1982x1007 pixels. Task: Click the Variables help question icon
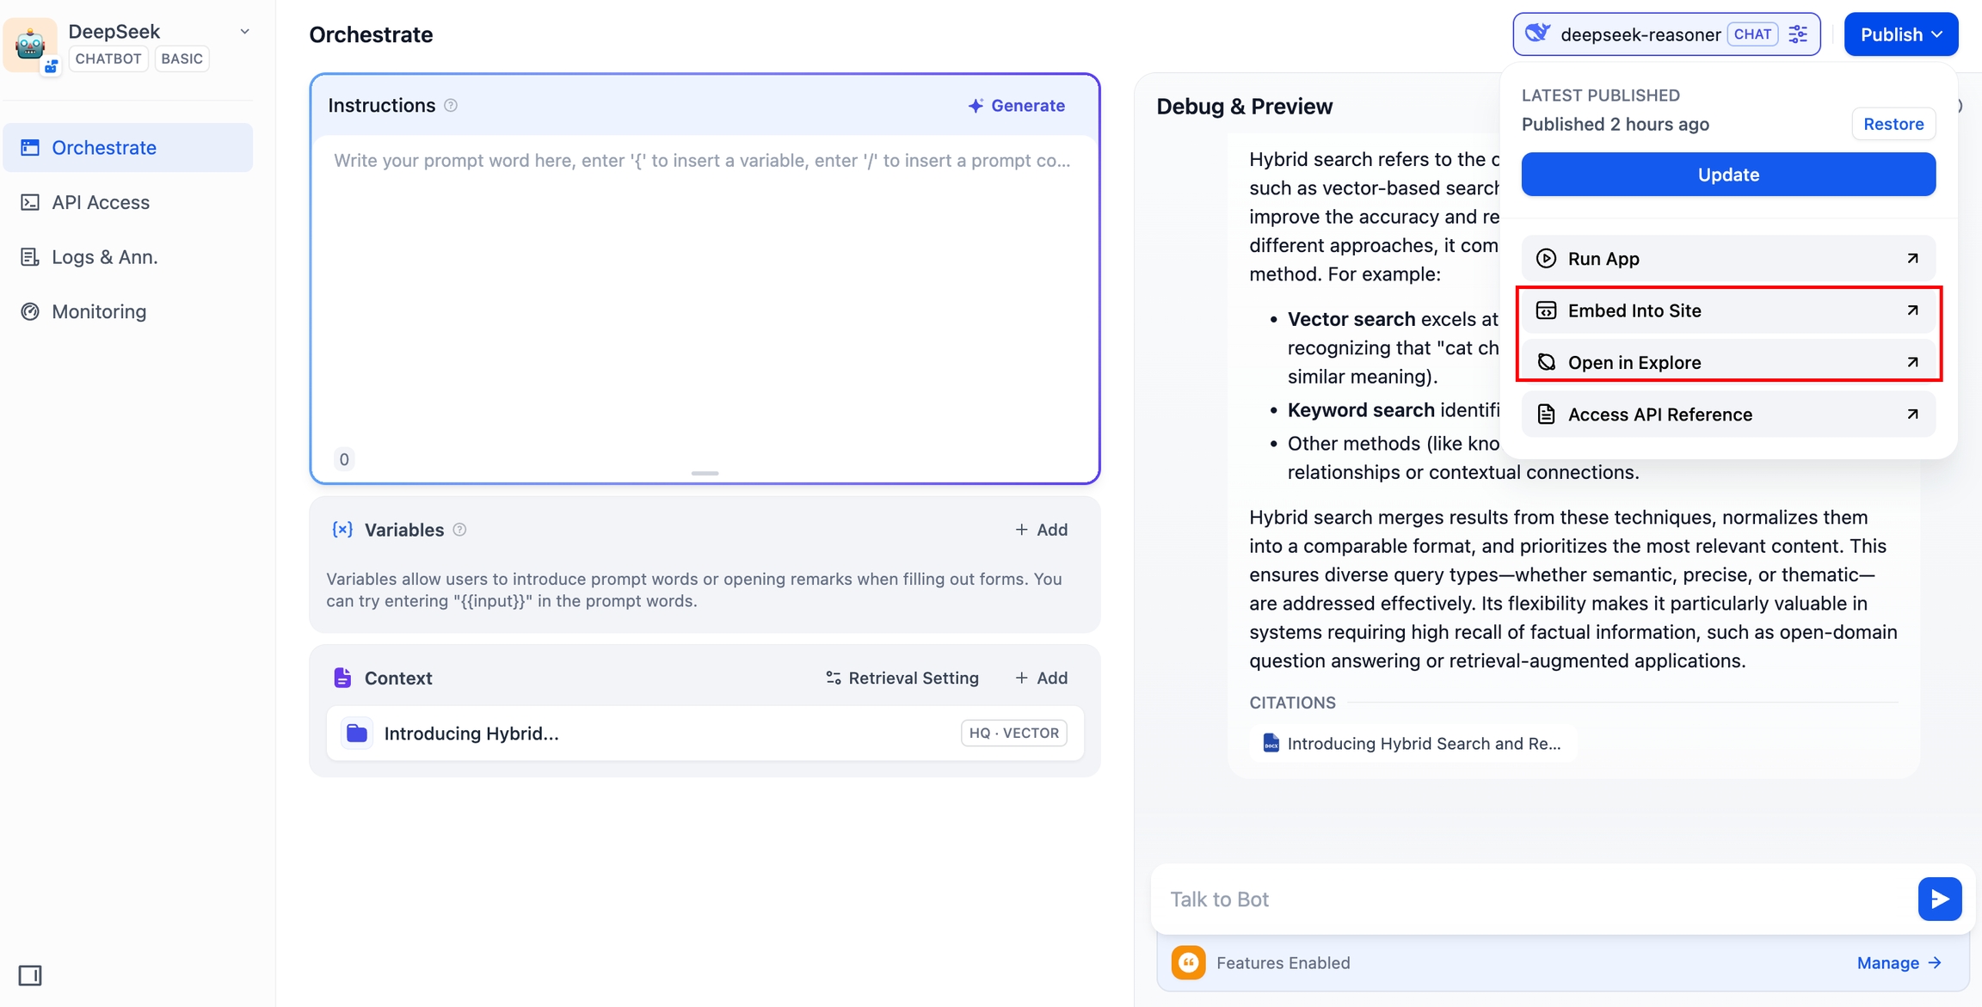pyautogui.click(x=460, y=530)
